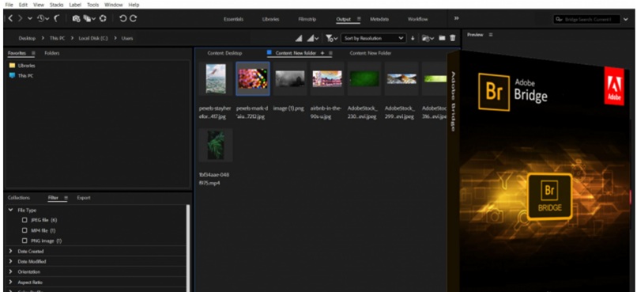Image resolution: width=637 pixels, height=292 pixels.
Task: Click Get Photos from Camera icon
Action: coord(76,18)
